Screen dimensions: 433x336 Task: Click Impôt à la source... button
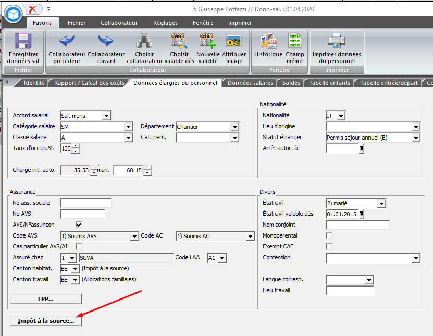click(x=46, y=321)
